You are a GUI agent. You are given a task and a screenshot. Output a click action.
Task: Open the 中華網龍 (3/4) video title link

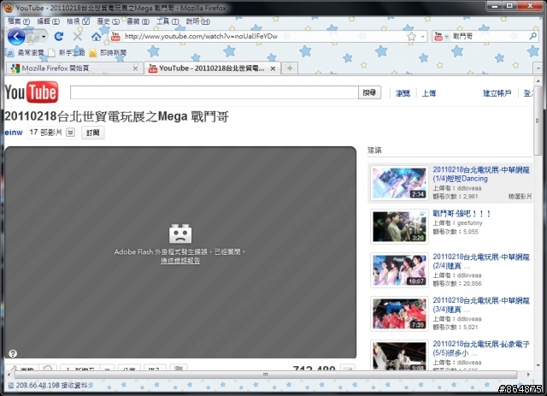click(481, 304)
